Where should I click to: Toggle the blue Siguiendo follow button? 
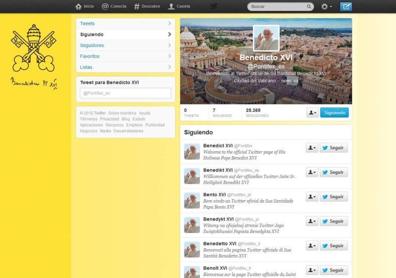[334, 112]
